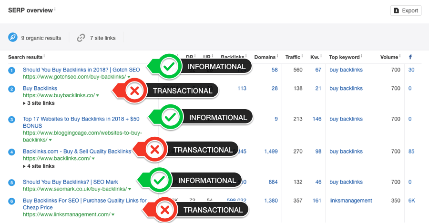Screen dimensions: 429x223
Task: Click Facebook shares value 6K
Action: click(411, 201)
